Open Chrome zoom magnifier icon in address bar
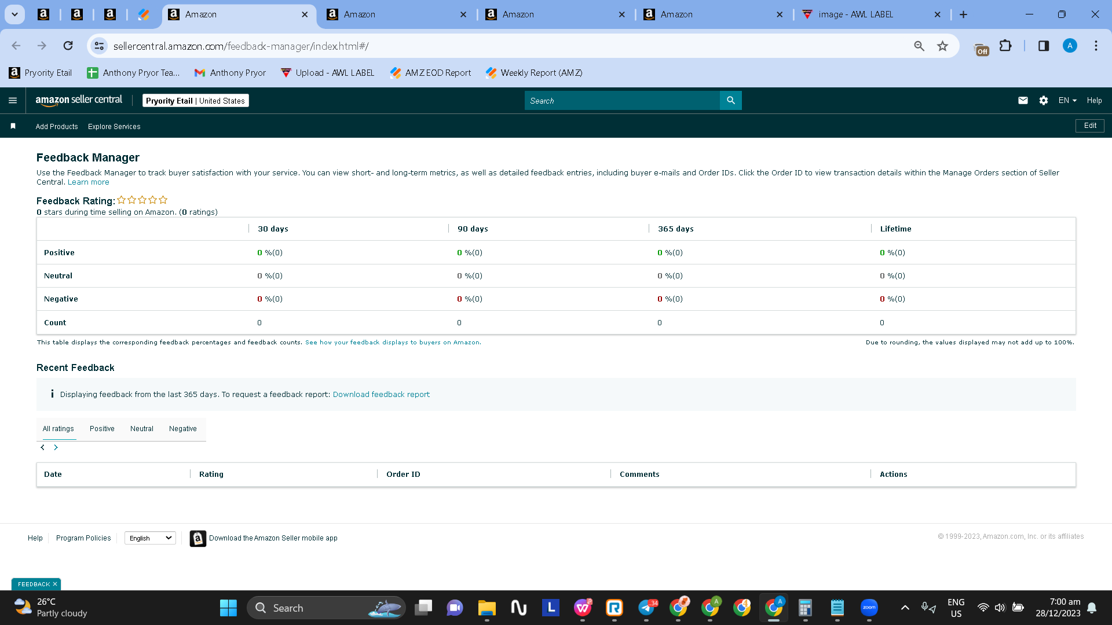 click(919, 46)
